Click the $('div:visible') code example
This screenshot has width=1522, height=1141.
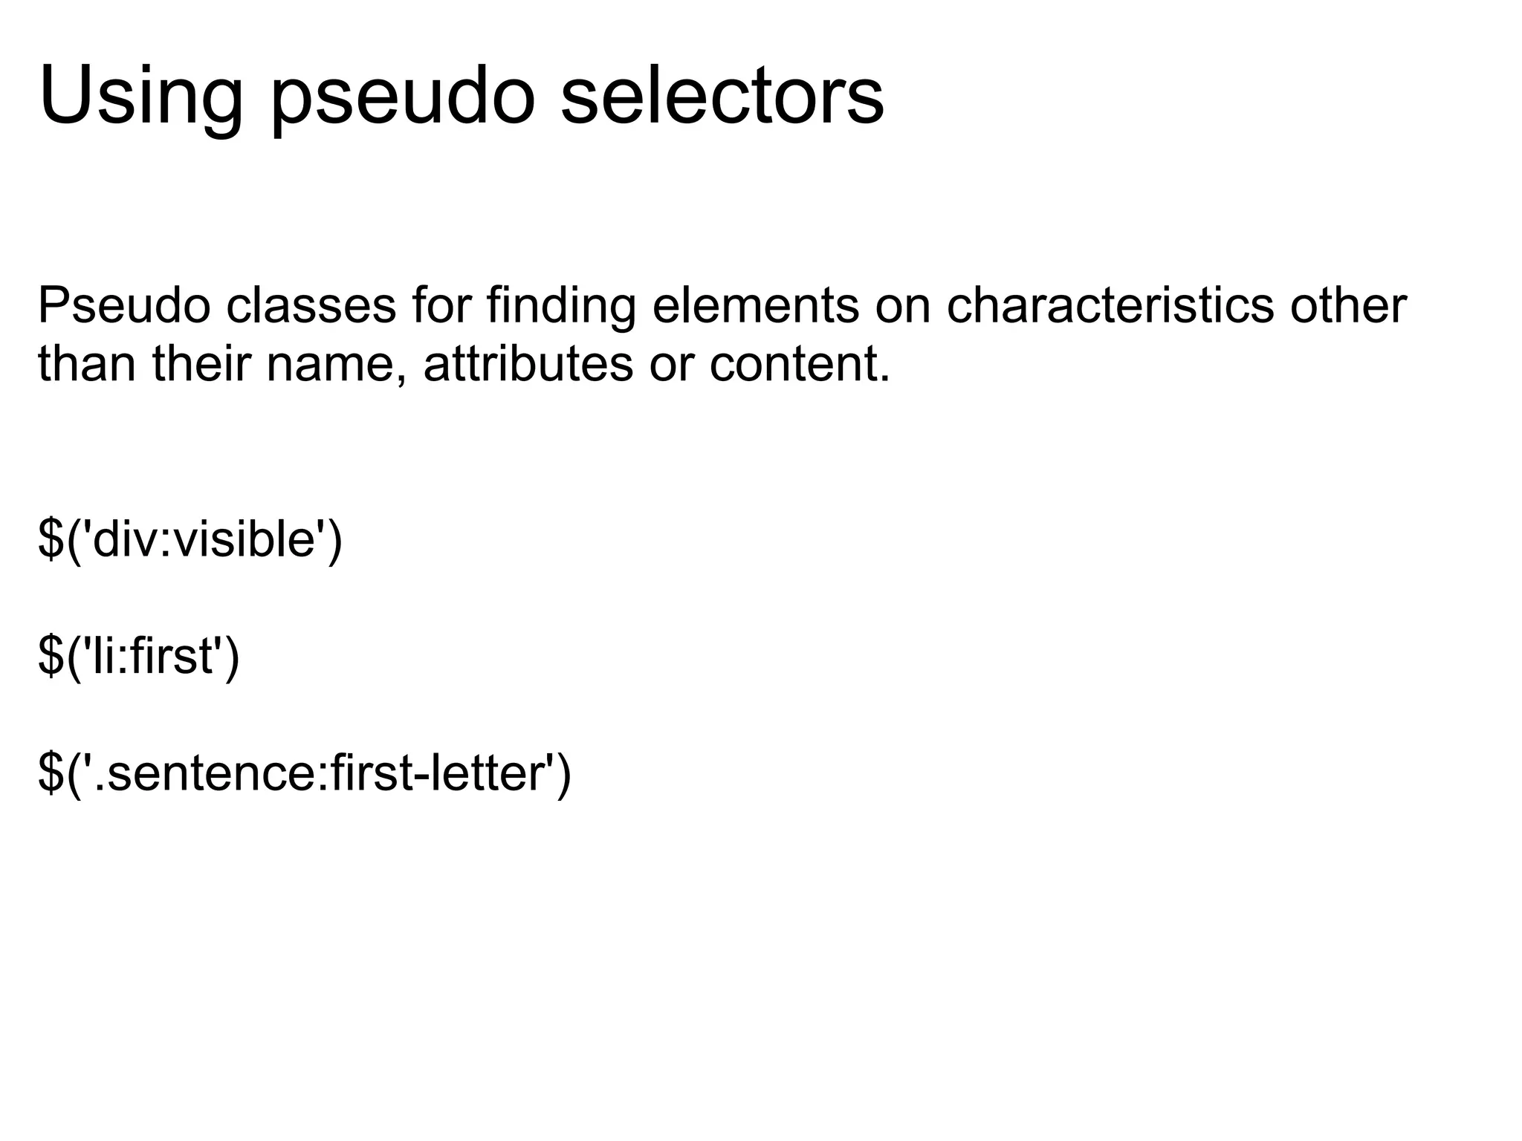pos(190,539)
